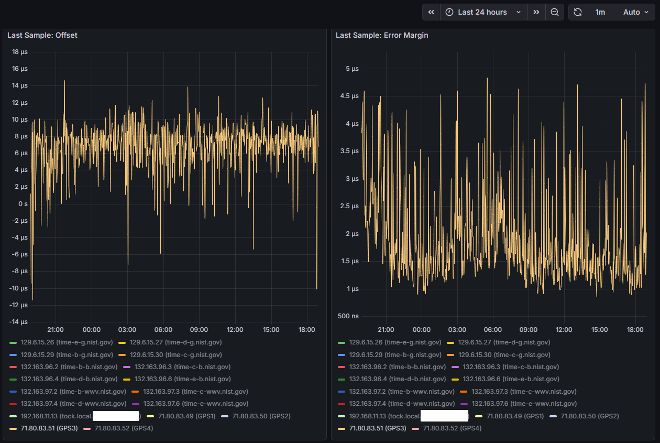The width and height of the screenshot is (660, 443).
Task: Select 192.168.11.13 tock.local in Offset legend
Action: click(81, 416)
